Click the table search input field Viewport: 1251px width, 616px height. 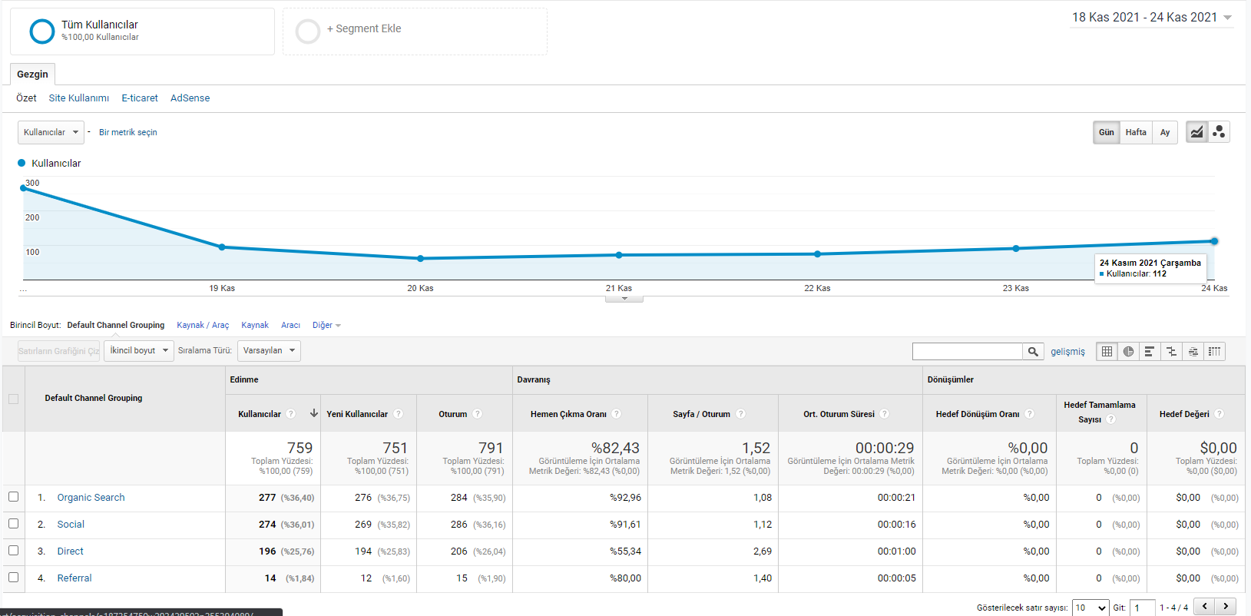click(967, 351)
